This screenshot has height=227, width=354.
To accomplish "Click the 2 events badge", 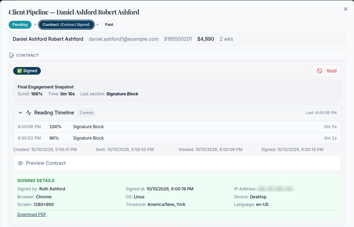I will point(87,113).
